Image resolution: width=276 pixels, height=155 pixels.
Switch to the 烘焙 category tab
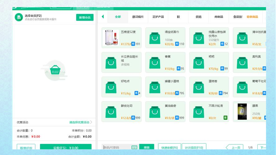(x=198, y=17)
